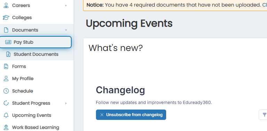Click the My Profile user icon
The image size is (267, 131).
pos(6,79)
